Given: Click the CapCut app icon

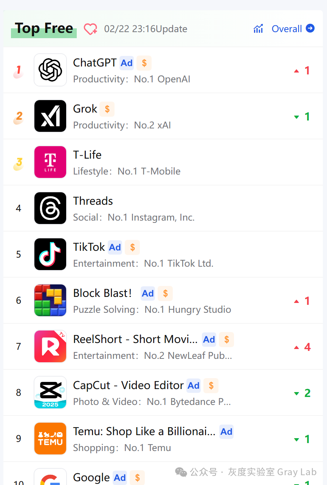Looking at the screenshot, I should (50, 392).
